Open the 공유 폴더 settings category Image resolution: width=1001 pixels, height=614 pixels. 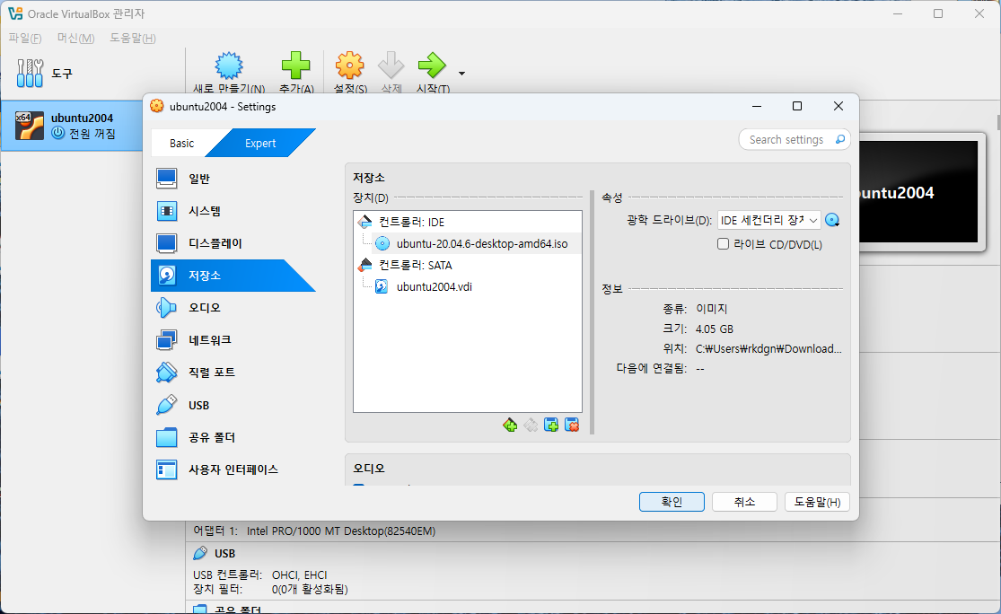(233, 437)
